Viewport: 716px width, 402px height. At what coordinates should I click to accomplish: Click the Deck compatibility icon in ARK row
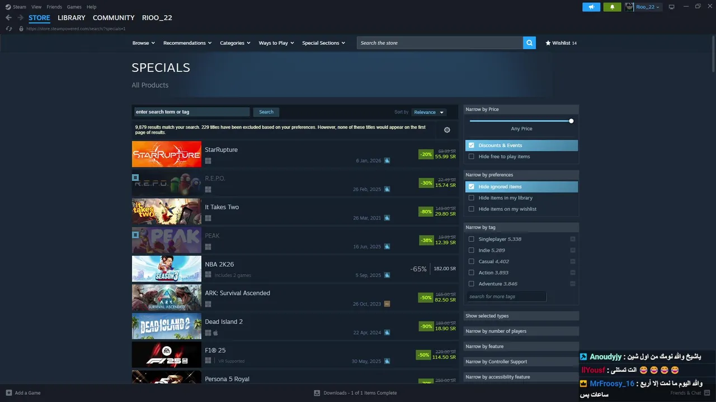(387, 304)
